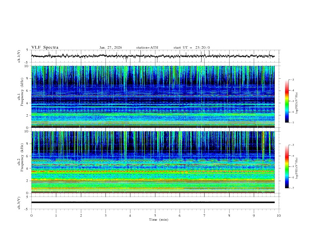
Task: Click the ch.1 spectrogram color bar
Action: (287, 101)
